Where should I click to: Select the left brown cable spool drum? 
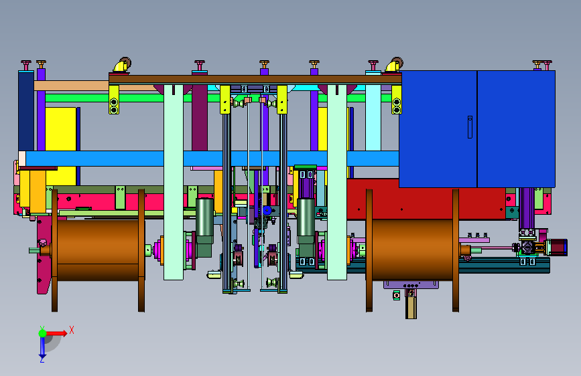pos(98,250)
